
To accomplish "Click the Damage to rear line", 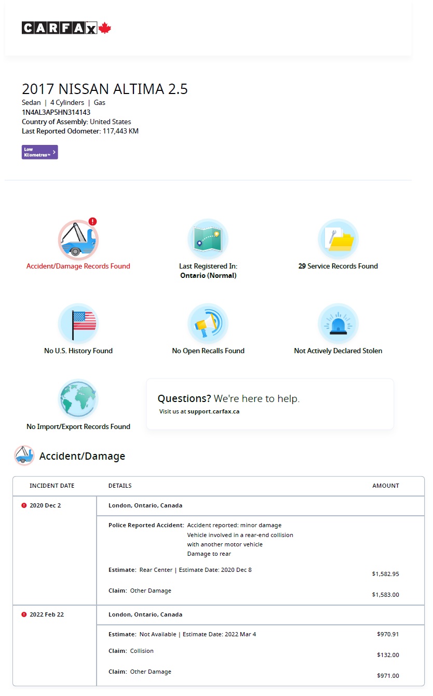I will point(209,554).
